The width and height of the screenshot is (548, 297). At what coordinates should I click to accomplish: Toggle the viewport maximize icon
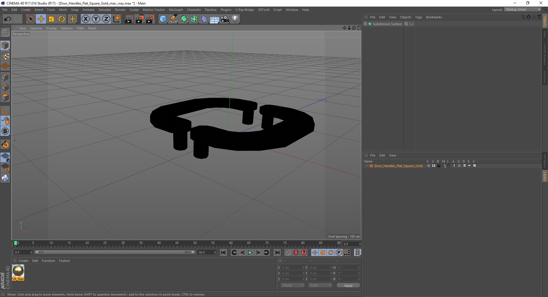(x=359, y=28)
